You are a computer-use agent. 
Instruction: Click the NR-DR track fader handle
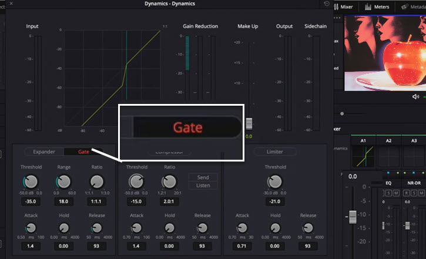tap(408, 226)
